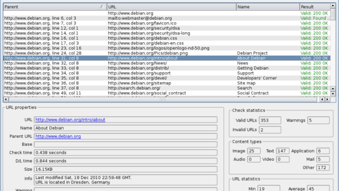Select the mailto:webmaster@debian.org row

[x=167, y=18]
